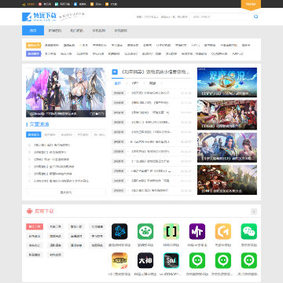This screenshot has height=283, width=283.
Task: Open the square brackets app icon
Action: [x=171, y=231]
